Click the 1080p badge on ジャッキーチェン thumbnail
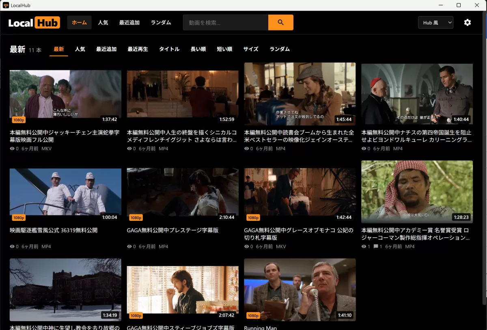Screen dimensions: 487x330 [19, 120]
